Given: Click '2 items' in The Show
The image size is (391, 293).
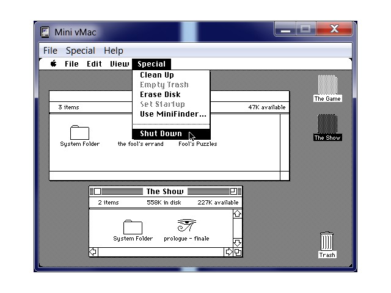Looking at the screenshot, I should point(108,203).
